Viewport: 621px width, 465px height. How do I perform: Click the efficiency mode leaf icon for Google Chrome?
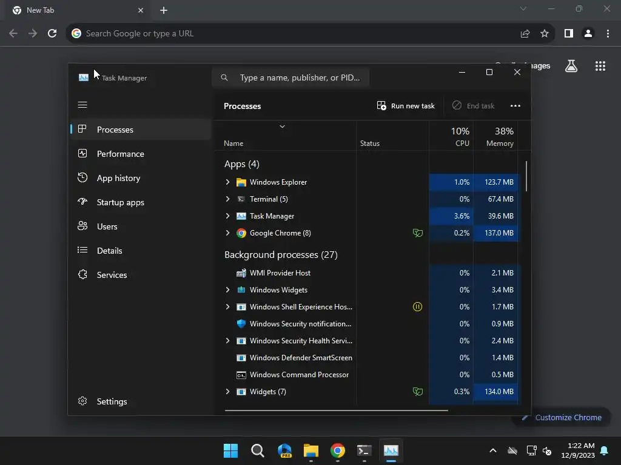point(417,233)
